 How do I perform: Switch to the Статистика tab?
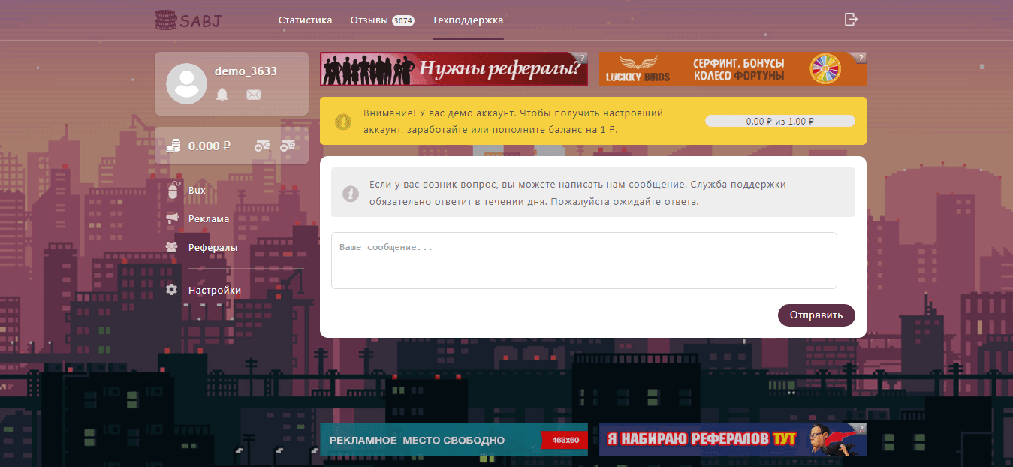[x=305, y=20]
